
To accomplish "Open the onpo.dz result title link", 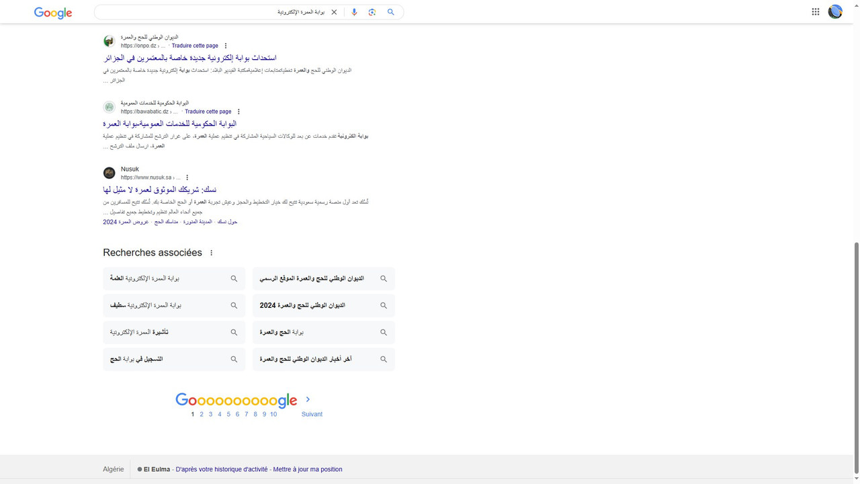I will click(190, 58).
